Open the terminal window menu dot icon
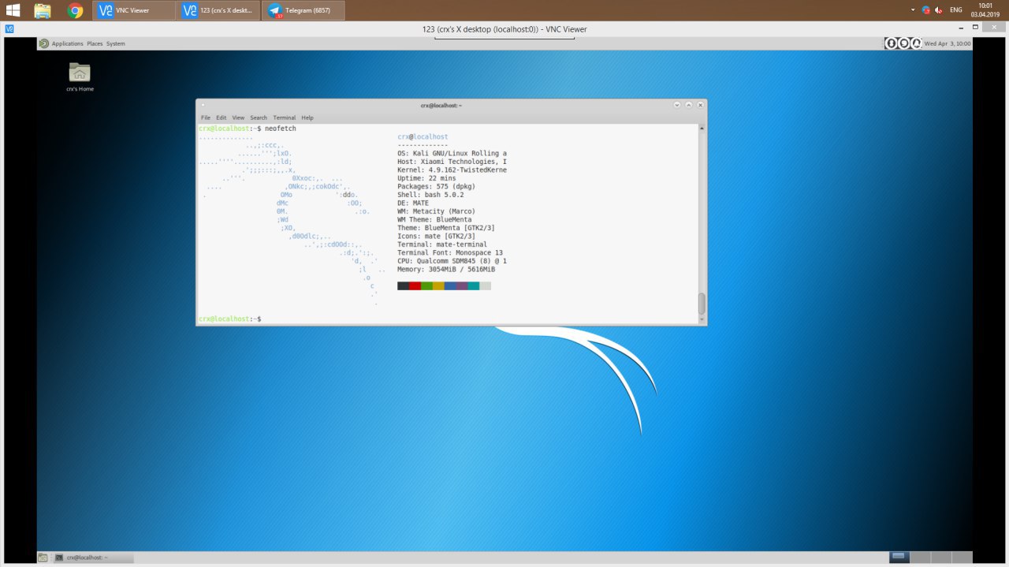Screen dimensions: 1009x567 (203, 105)
